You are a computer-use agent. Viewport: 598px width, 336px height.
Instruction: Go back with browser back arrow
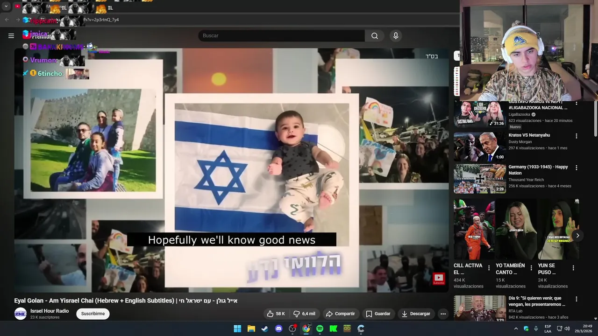point(7,20)
